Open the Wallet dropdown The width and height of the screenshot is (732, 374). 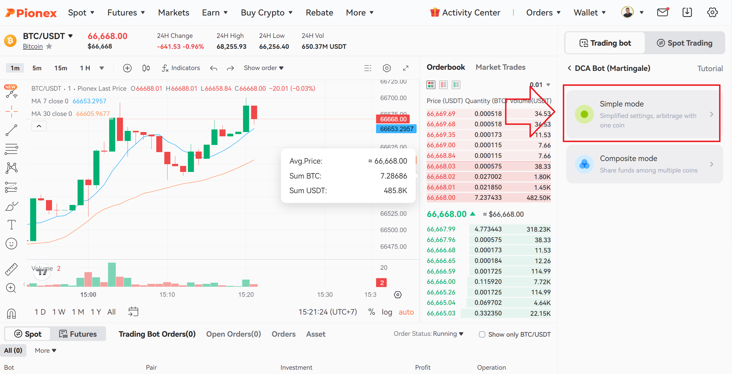(590, 13)
